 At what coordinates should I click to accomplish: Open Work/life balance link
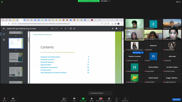click(x=47, y=62)
